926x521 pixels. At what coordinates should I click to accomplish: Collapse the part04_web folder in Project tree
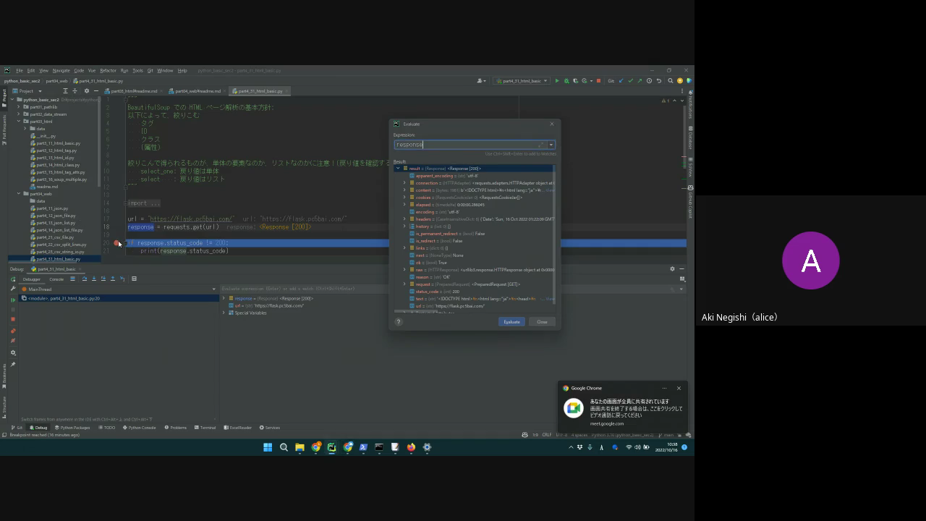pyautogui.click(x=19, y=194)
